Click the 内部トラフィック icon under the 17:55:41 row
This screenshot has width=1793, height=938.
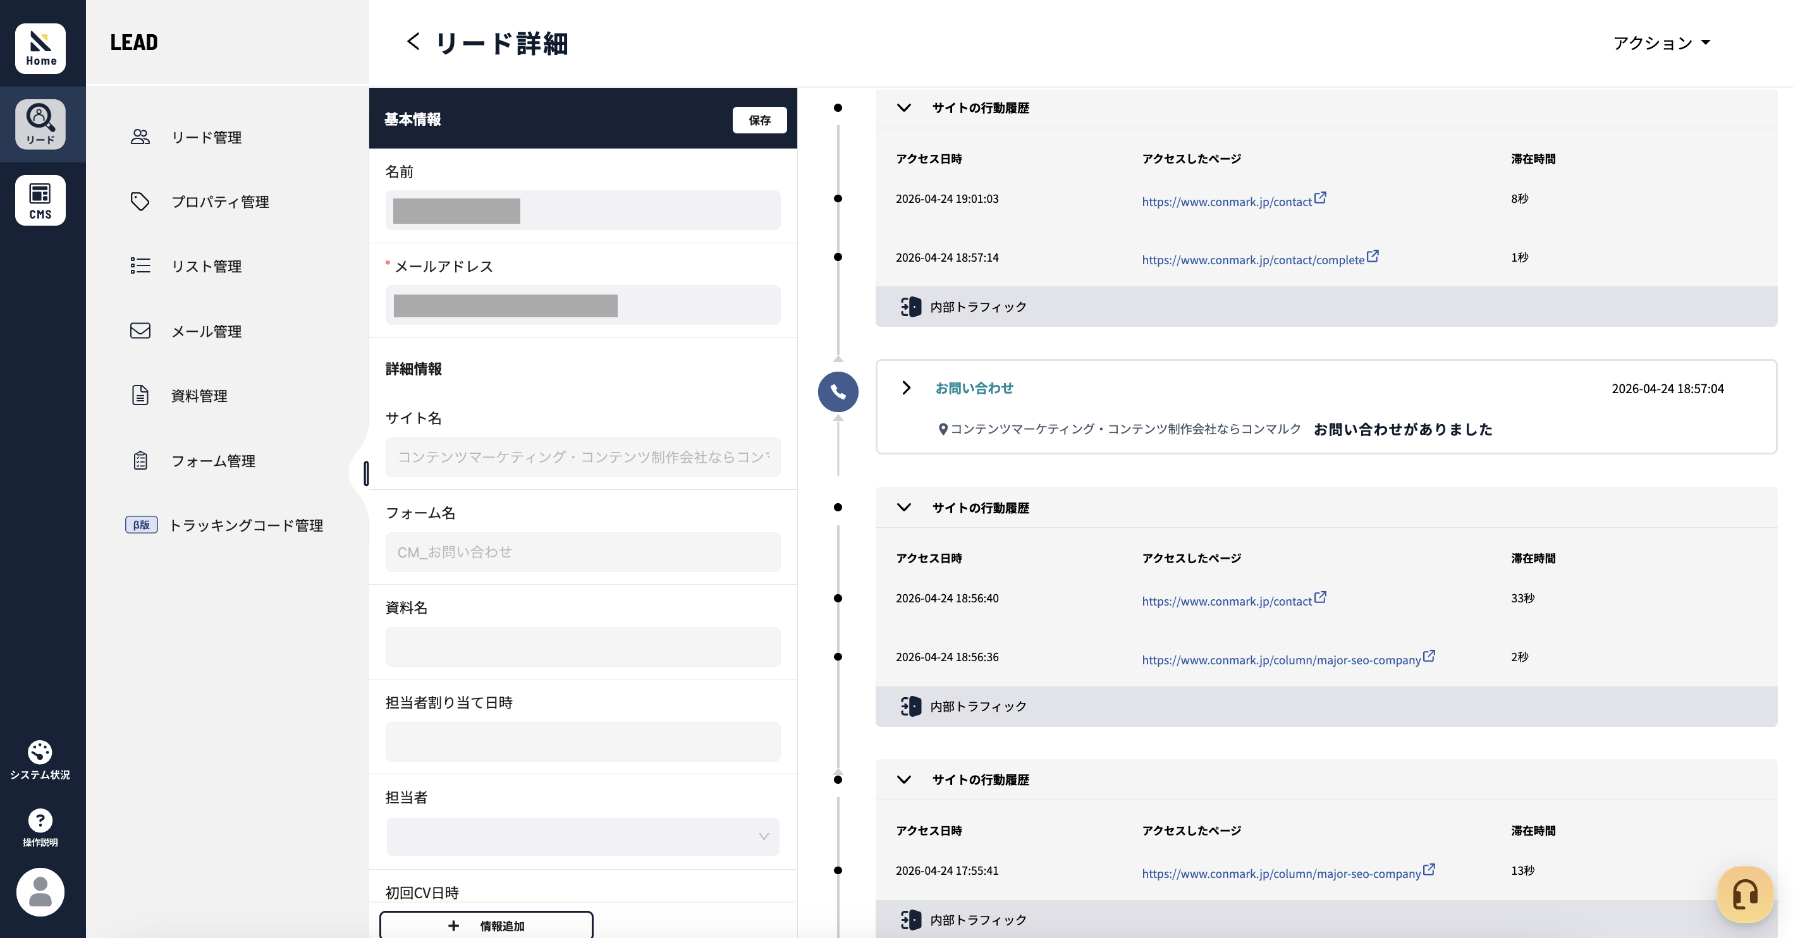point(910,920)
